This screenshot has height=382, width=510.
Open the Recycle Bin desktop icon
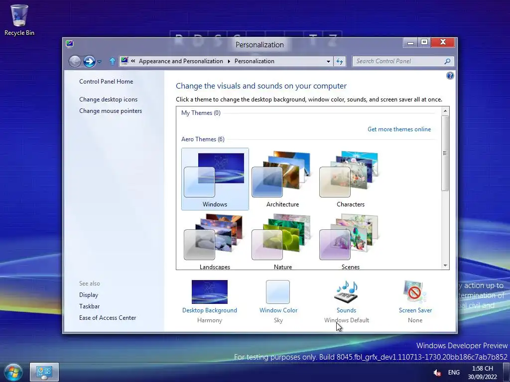19,20
